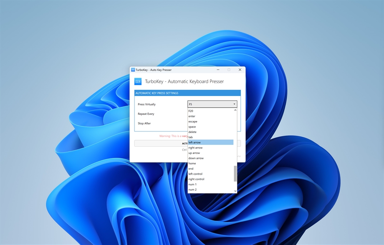384x245 pixels.
Task: Choose up arrow key option
Action: [210, 153]
